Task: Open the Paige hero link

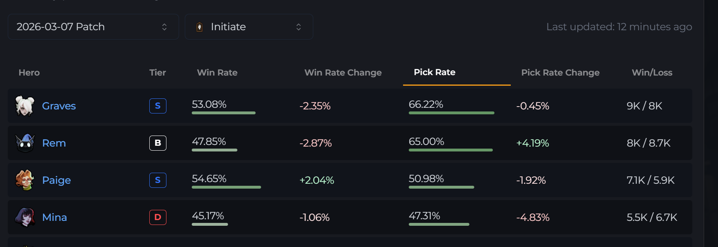Action: 56,180
